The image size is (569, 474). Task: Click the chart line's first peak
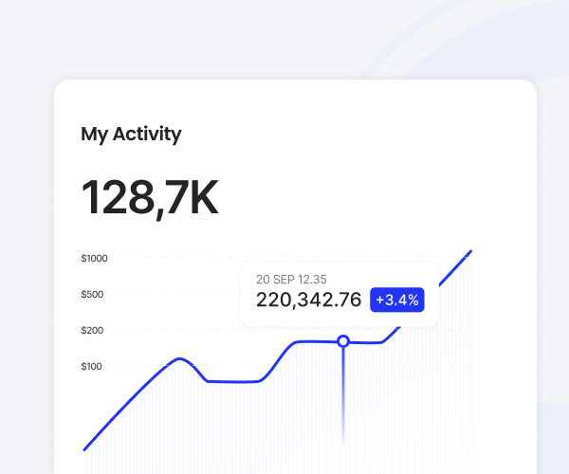179,359
